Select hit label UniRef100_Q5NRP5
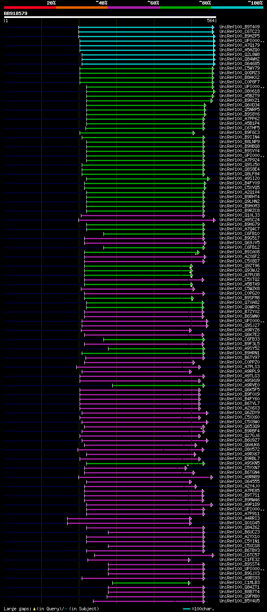 [x=239, y=110]
